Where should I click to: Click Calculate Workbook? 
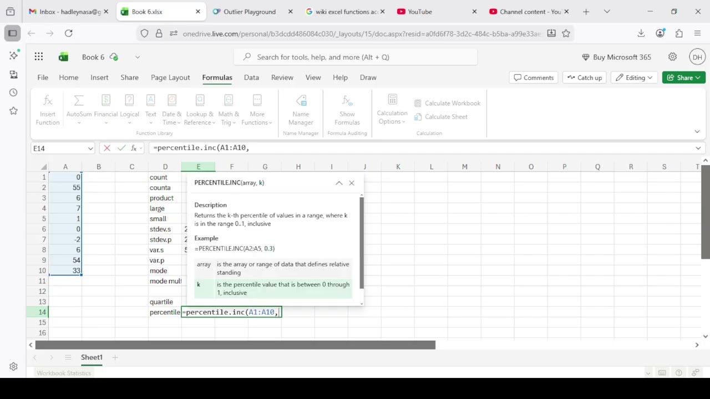pos(447,103)
